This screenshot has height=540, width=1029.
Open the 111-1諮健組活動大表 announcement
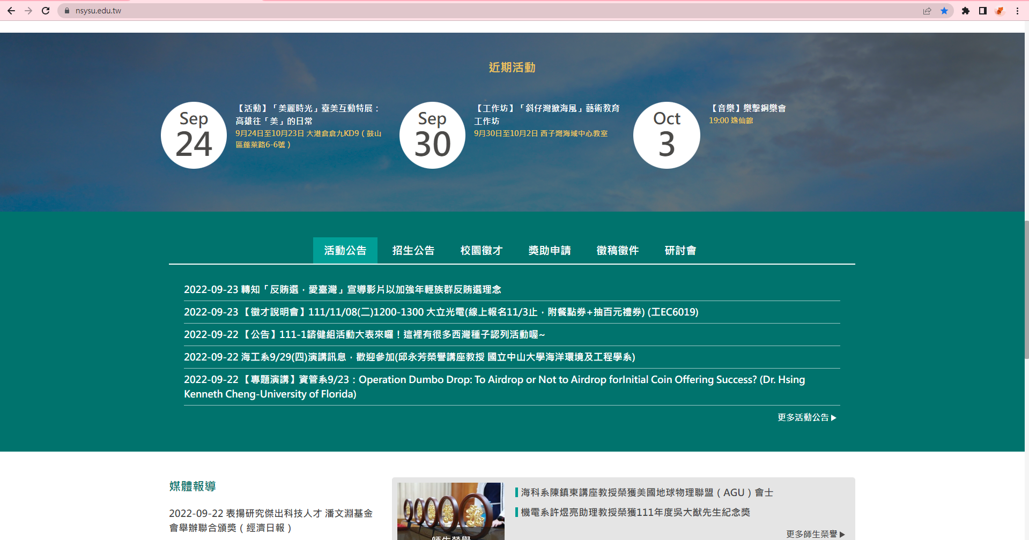point(365,334)
